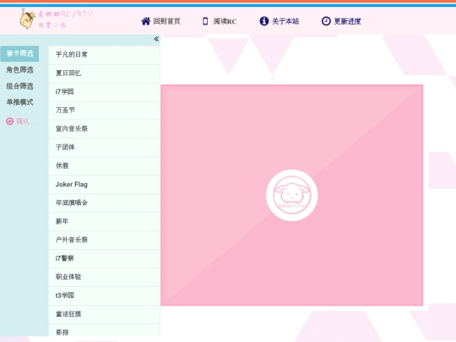
Task: Click the site title text 爱娜娜RC/RTV
Action: (x=65, y=14)
